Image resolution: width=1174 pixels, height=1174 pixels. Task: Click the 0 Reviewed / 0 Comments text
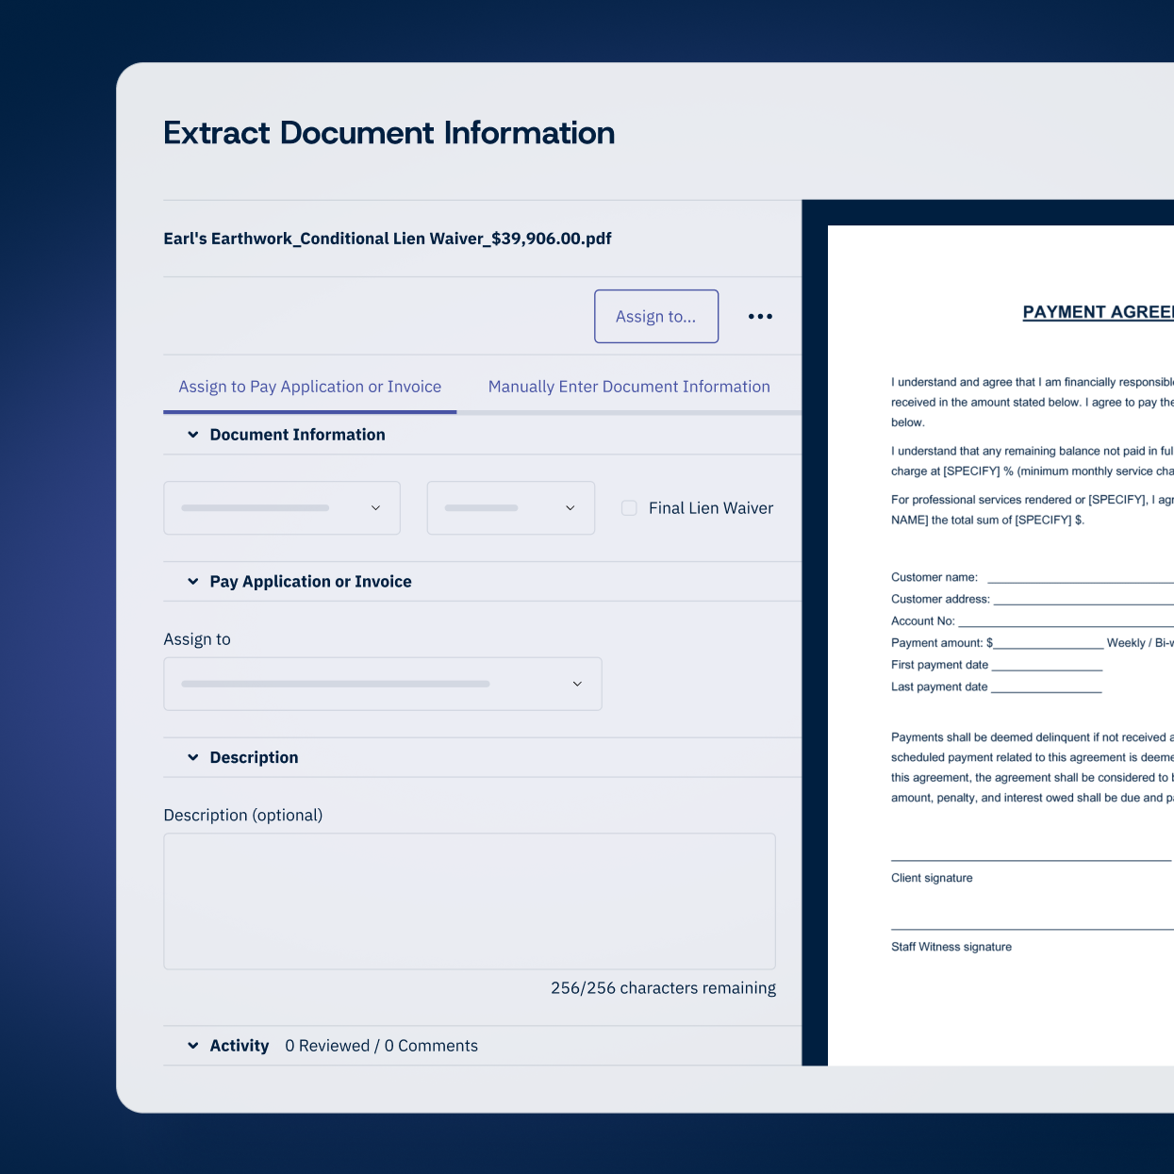tap(382, 1046)
